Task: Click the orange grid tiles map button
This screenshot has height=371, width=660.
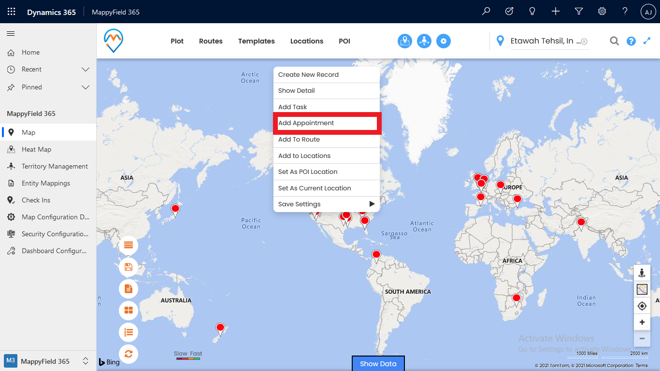Action: (129, 310)
